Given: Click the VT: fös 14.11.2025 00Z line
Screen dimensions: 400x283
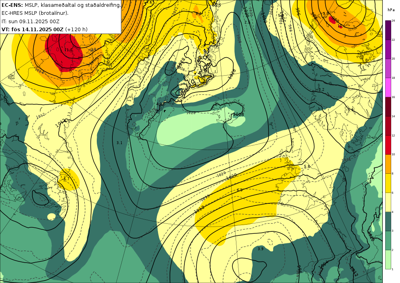Looking at the screenshot, I should tap(44, 29).
